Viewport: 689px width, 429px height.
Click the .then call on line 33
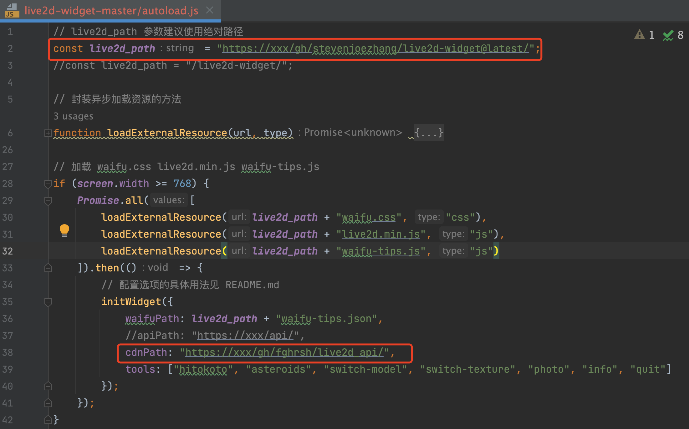point(107,268)
